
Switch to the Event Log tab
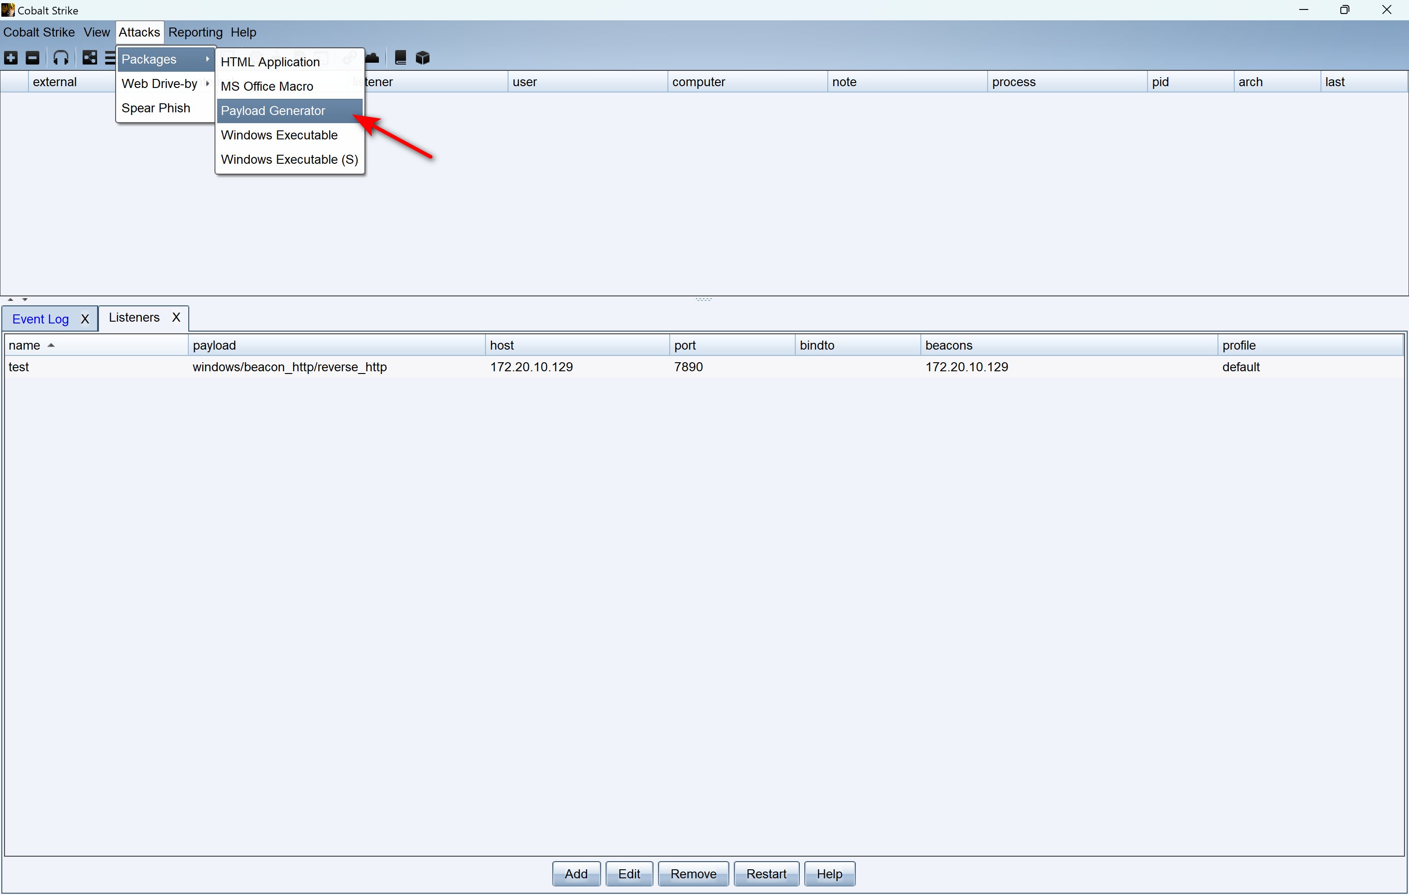pos(40,319)
